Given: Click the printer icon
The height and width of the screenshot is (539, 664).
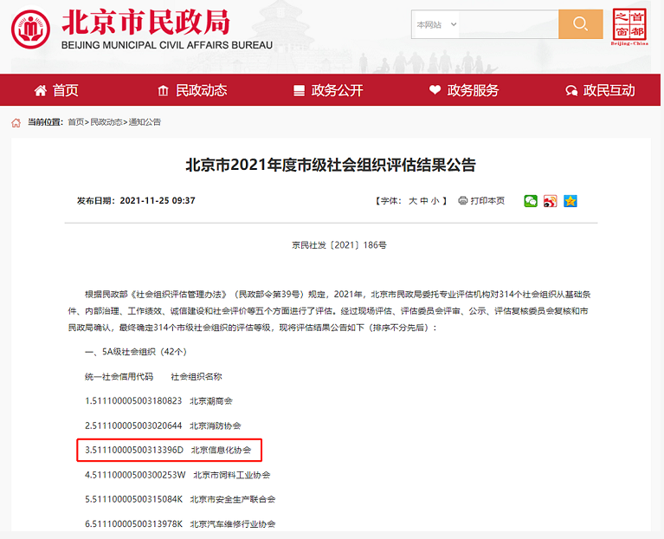Looking at the screenshot, I should pyautogui.click(x=463, y=201).
